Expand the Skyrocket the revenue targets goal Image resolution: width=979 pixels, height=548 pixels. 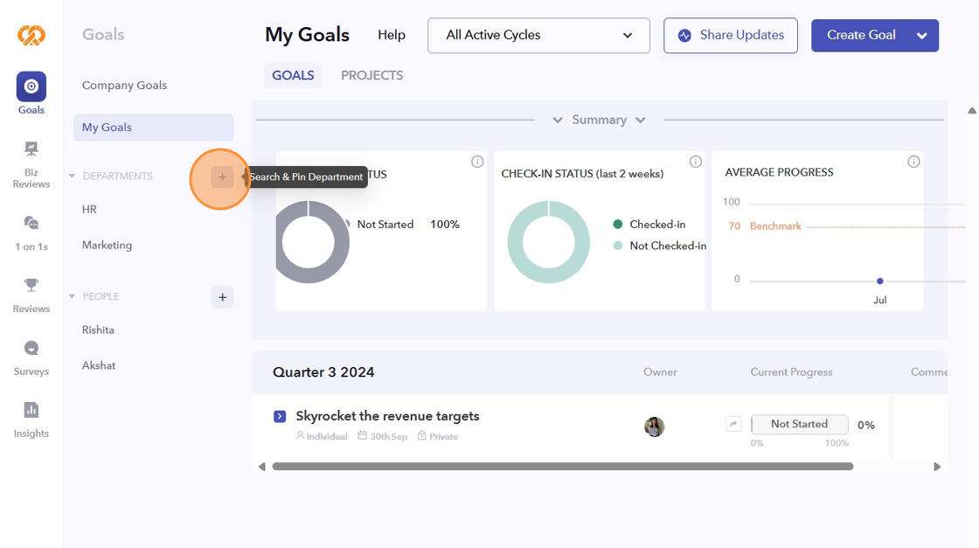point(280,416)
